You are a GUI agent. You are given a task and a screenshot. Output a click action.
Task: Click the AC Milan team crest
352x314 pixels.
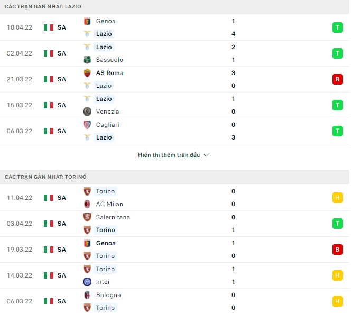point(87,204)
